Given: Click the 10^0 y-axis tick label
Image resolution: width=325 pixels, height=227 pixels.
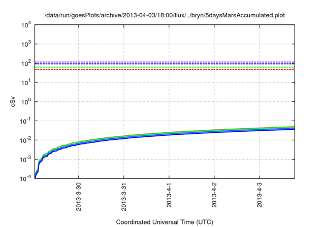Looking at the screenshot, I should click(x=25, y=102).
